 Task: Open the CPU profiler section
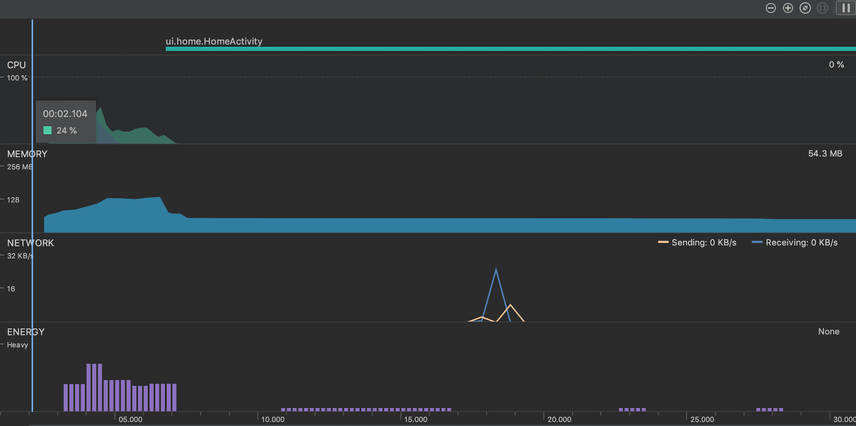(x=16, y=65)
